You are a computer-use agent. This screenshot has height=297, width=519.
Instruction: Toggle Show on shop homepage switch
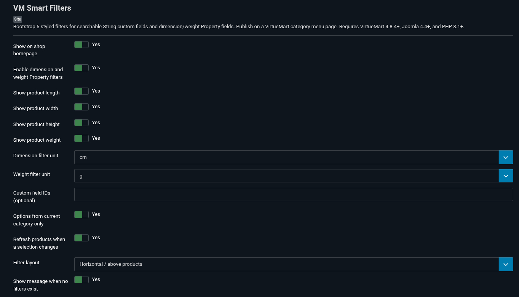[x=81, y=45]
